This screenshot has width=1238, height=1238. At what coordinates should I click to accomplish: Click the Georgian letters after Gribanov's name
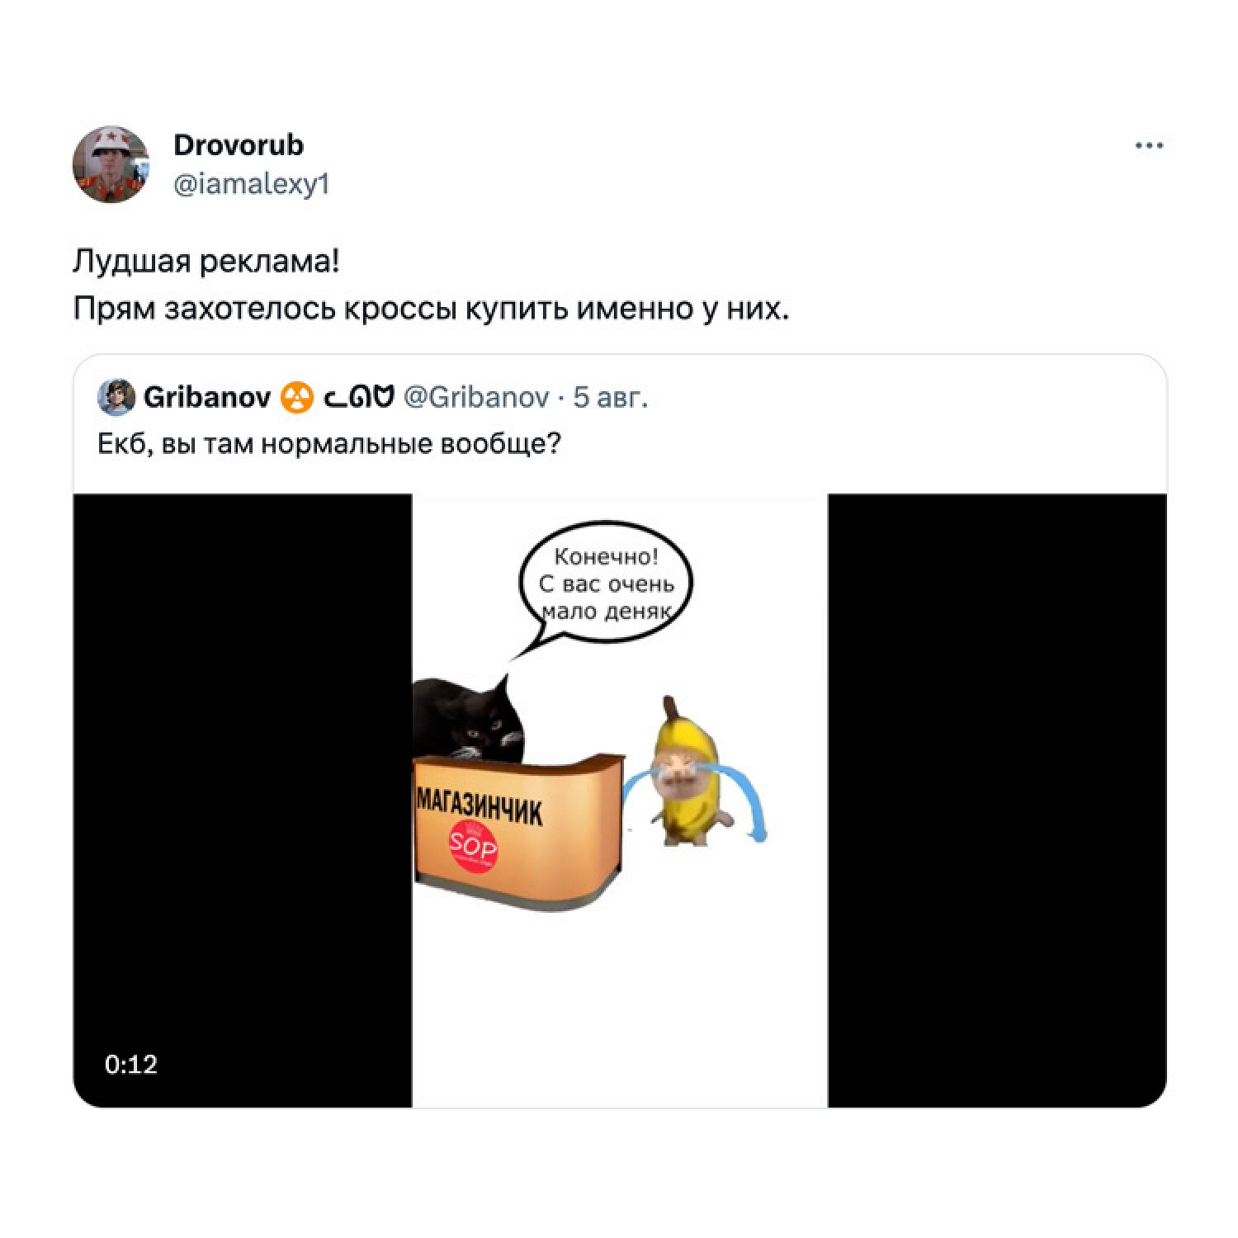tap(359, 399)
